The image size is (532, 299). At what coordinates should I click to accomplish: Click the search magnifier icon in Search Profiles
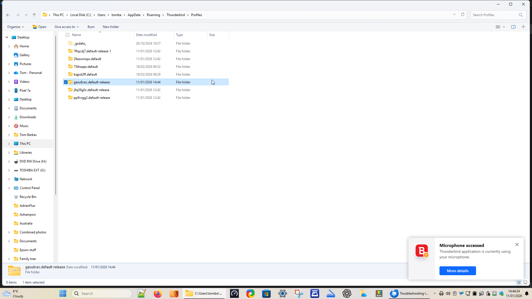pos(521,15)
